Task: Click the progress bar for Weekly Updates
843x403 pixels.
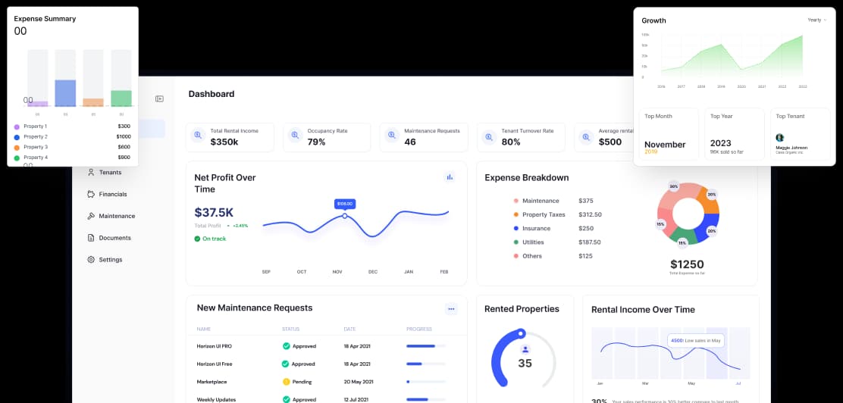Action: [x=426, y=399]
